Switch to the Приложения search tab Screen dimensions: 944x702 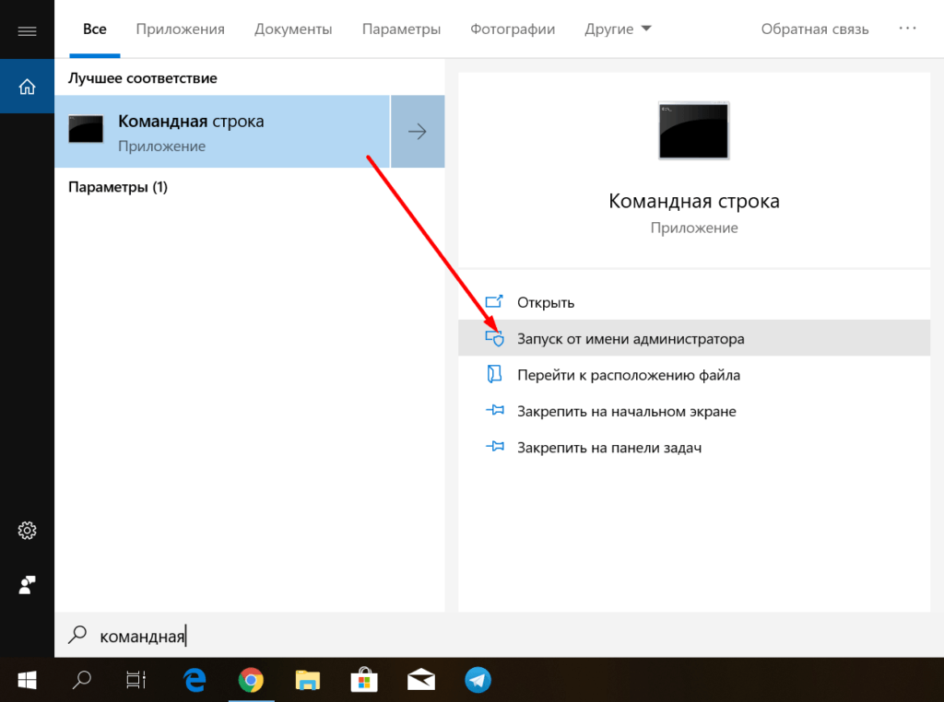(180, 29)
